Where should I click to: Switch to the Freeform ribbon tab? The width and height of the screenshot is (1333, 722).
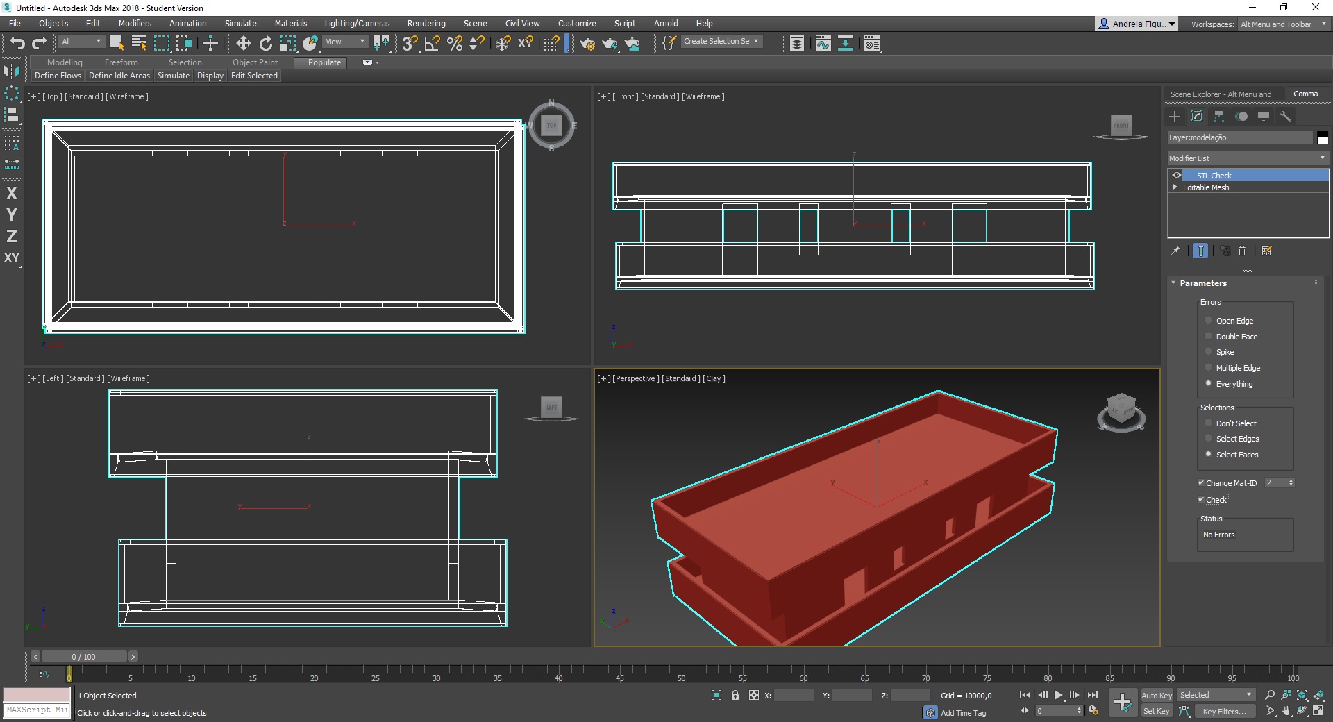pos(121,62)
